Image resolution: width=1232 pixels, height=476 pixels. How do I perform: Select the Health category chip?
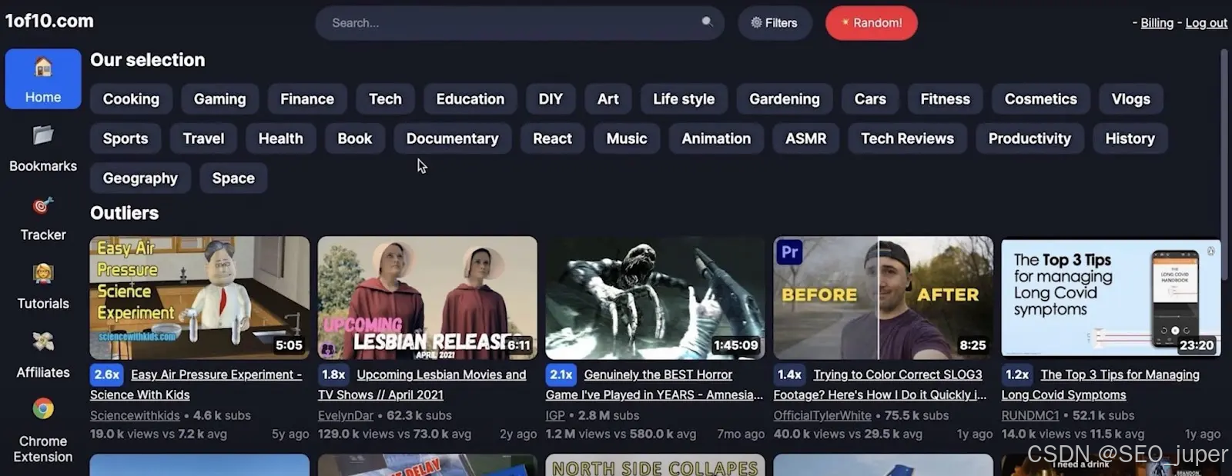(280, 138)
